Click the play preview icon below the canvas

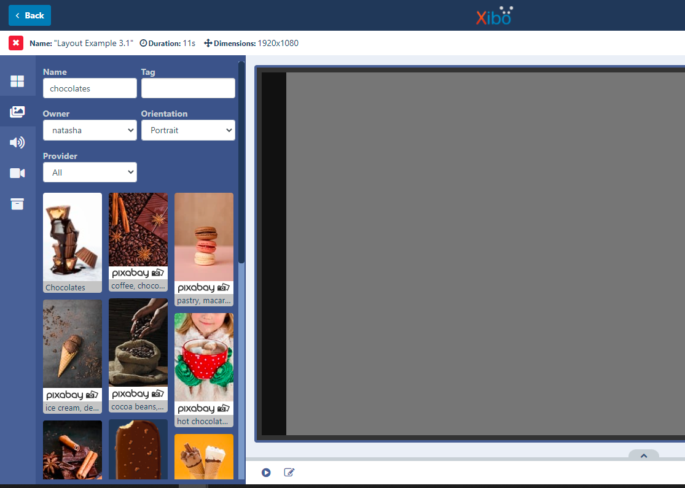pos(266,473)
